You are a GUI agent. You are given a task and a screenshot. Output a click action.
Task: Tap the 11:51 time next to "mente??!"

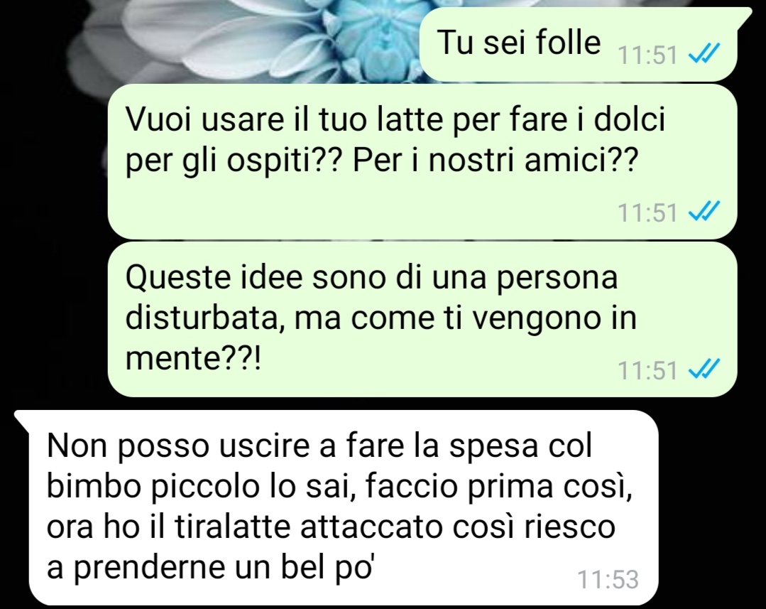(x=647, y=370)
